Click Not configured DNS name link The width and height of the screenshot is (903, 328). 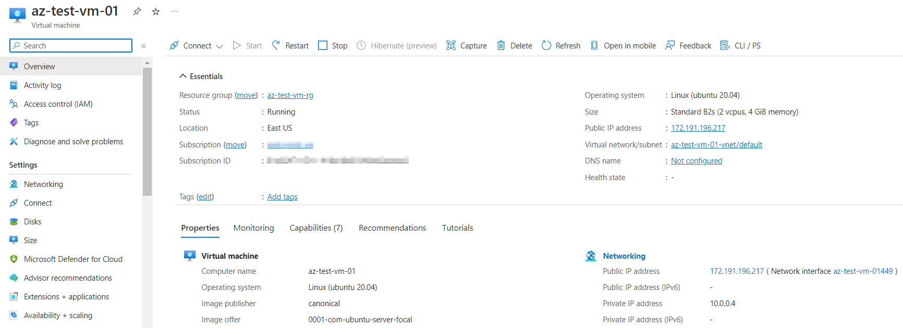click(697, 161)
